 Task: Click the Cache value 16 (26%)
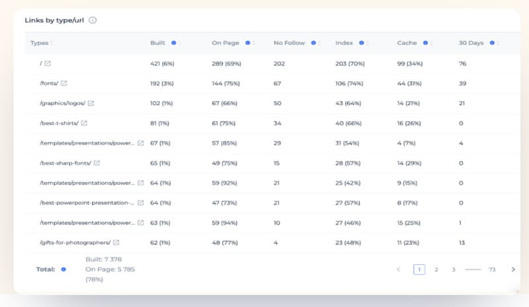pos(409,123)
